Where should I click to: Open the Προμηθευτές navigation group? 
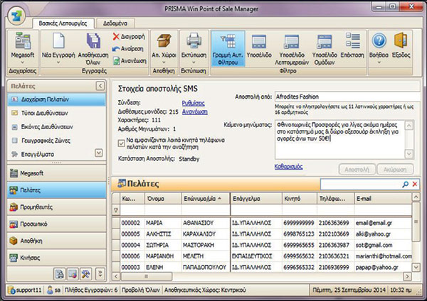point(57,207)
